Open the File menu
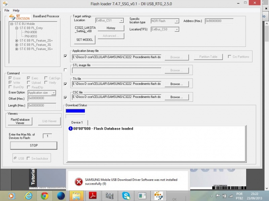This screenshot has height=201, width=269. 7,10
